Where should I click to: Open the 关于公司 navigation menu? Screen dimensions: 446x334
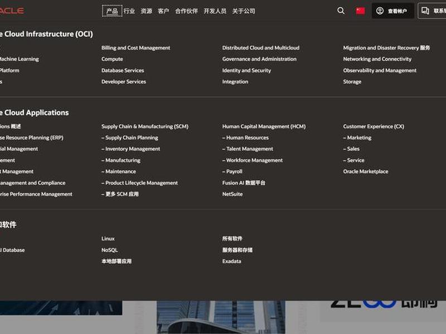click(244, 11)
